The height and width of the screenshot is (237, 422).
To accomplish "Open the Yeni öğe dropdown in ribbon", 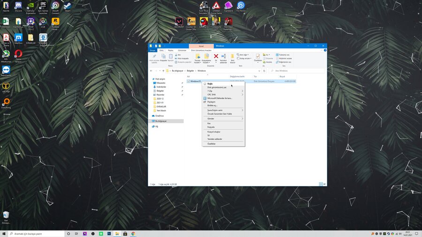I will pyautogui.click(x=243, y=55).
